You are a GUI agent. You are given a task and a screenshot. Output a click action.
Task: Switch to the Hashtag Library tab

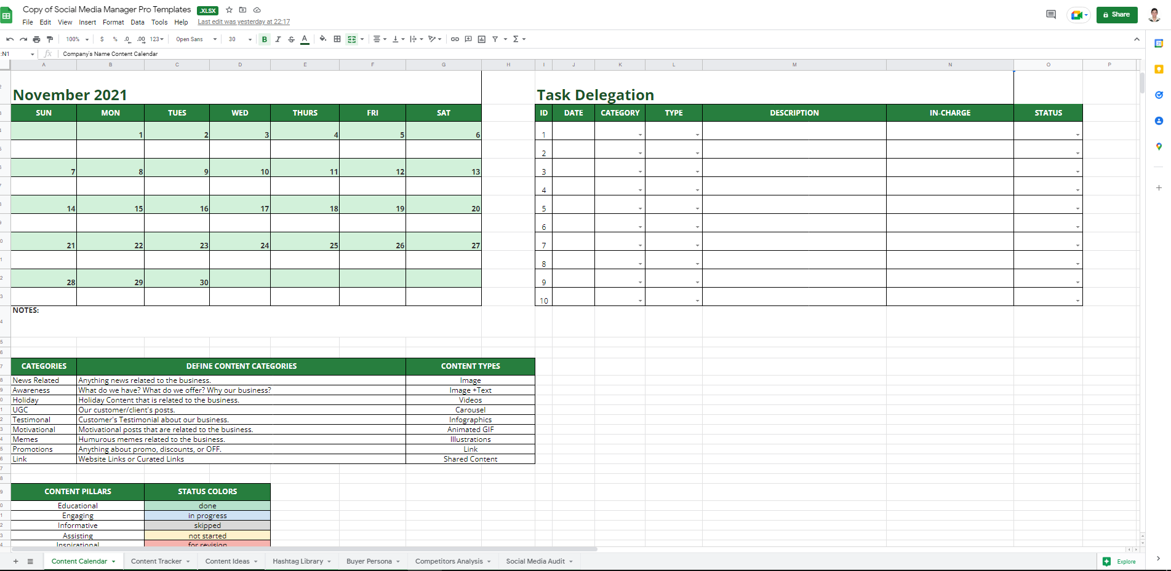pos(302,561)
